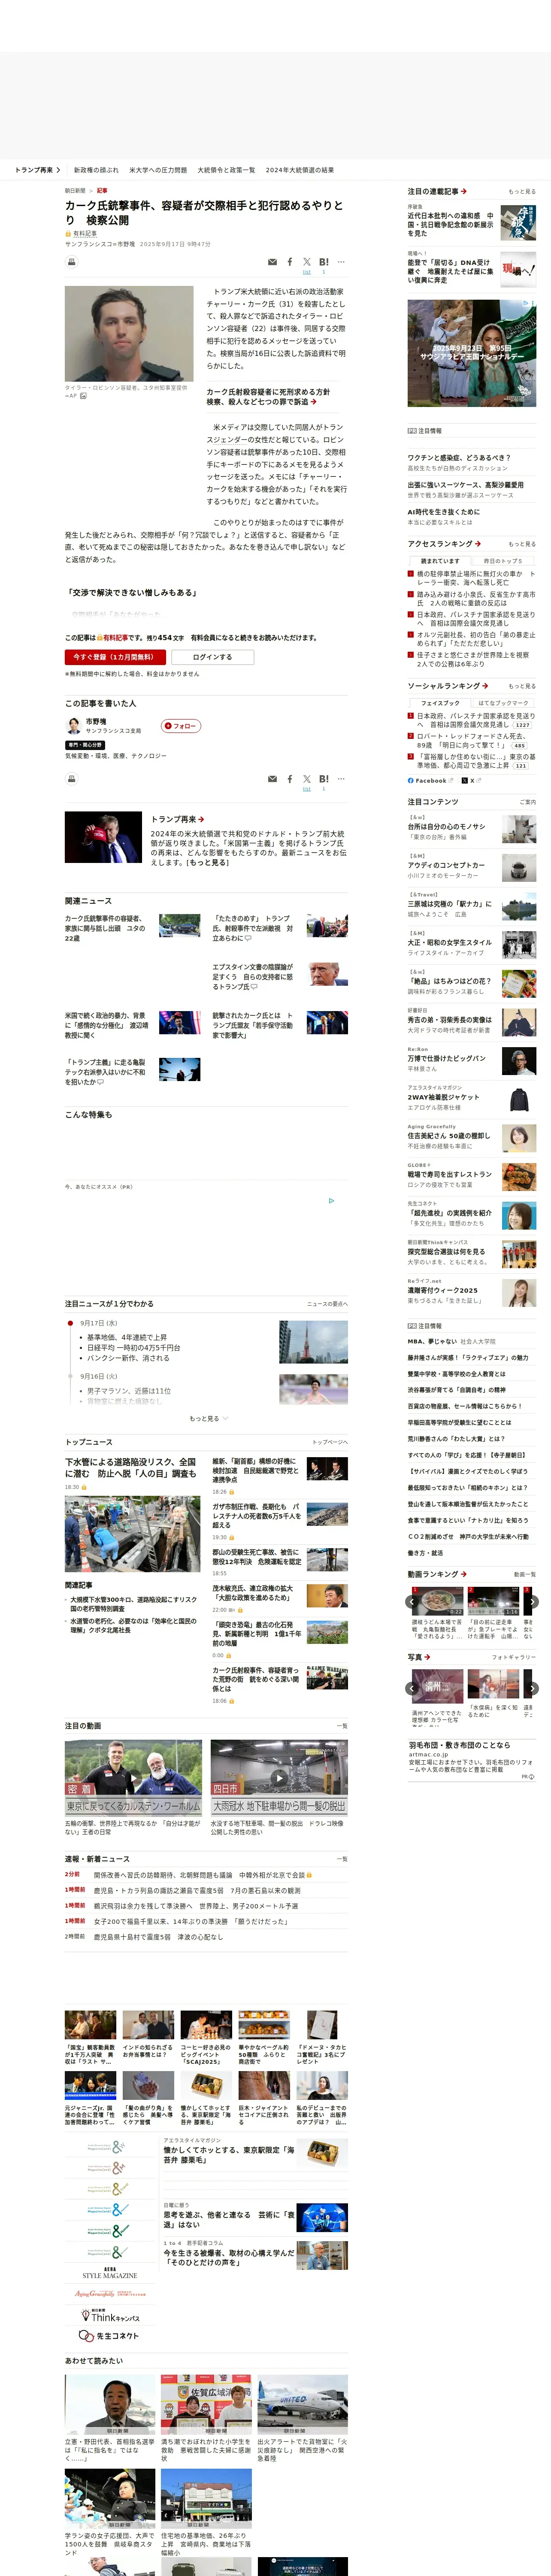
Task: Click print icon below author section
Action: tap(71, 779)
